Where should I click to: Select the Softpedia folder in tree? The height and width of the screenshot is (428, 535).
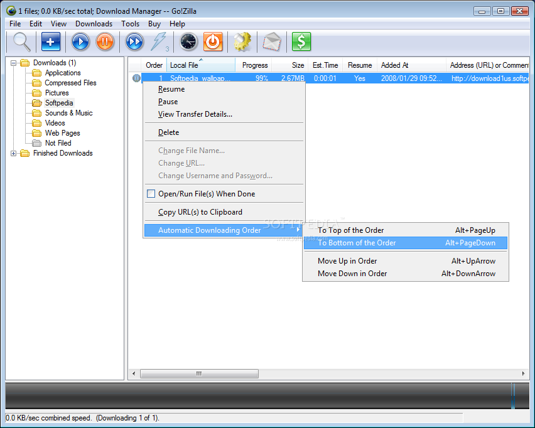coord(59,103)
